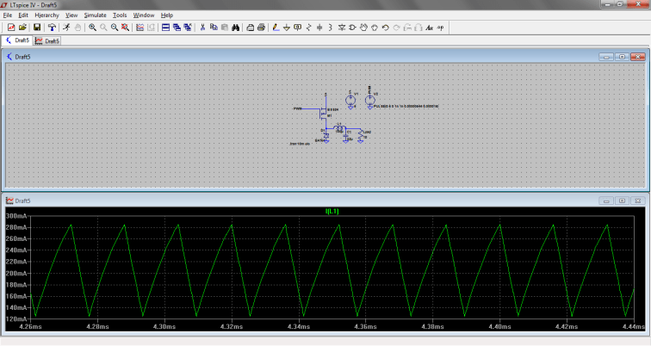Open the Hierarchy menu
651x346 pixels.
click(x=46, y=15)
